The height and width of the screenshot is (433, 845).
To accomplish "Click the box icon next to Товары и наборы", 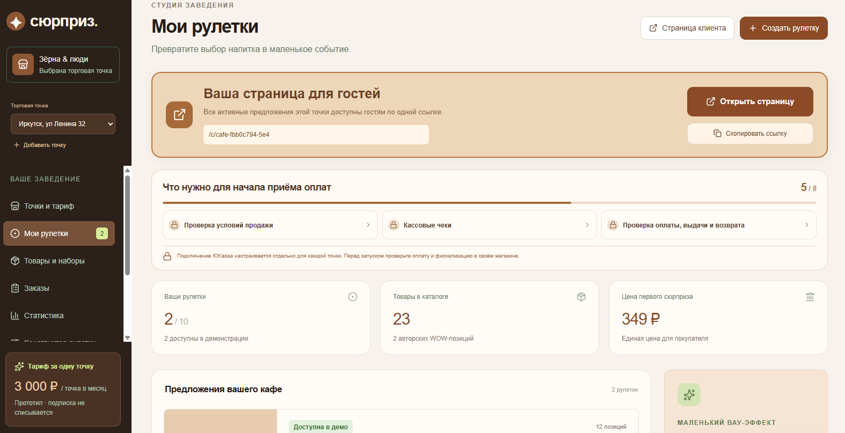I will click(15, 261).
